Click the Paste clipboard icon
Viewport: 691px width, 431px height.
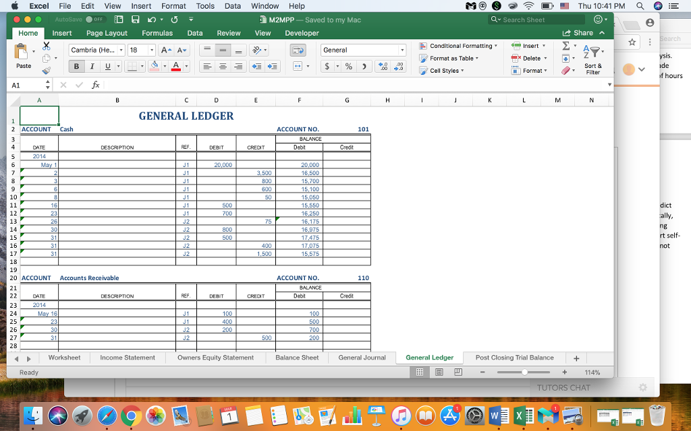point(21,52)
